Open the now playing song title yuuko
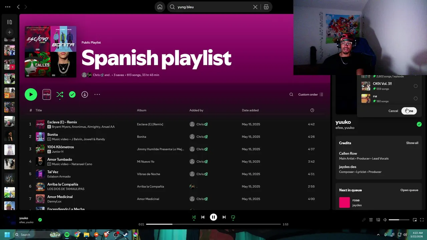The image size is (427, 240). pos(24,218)
